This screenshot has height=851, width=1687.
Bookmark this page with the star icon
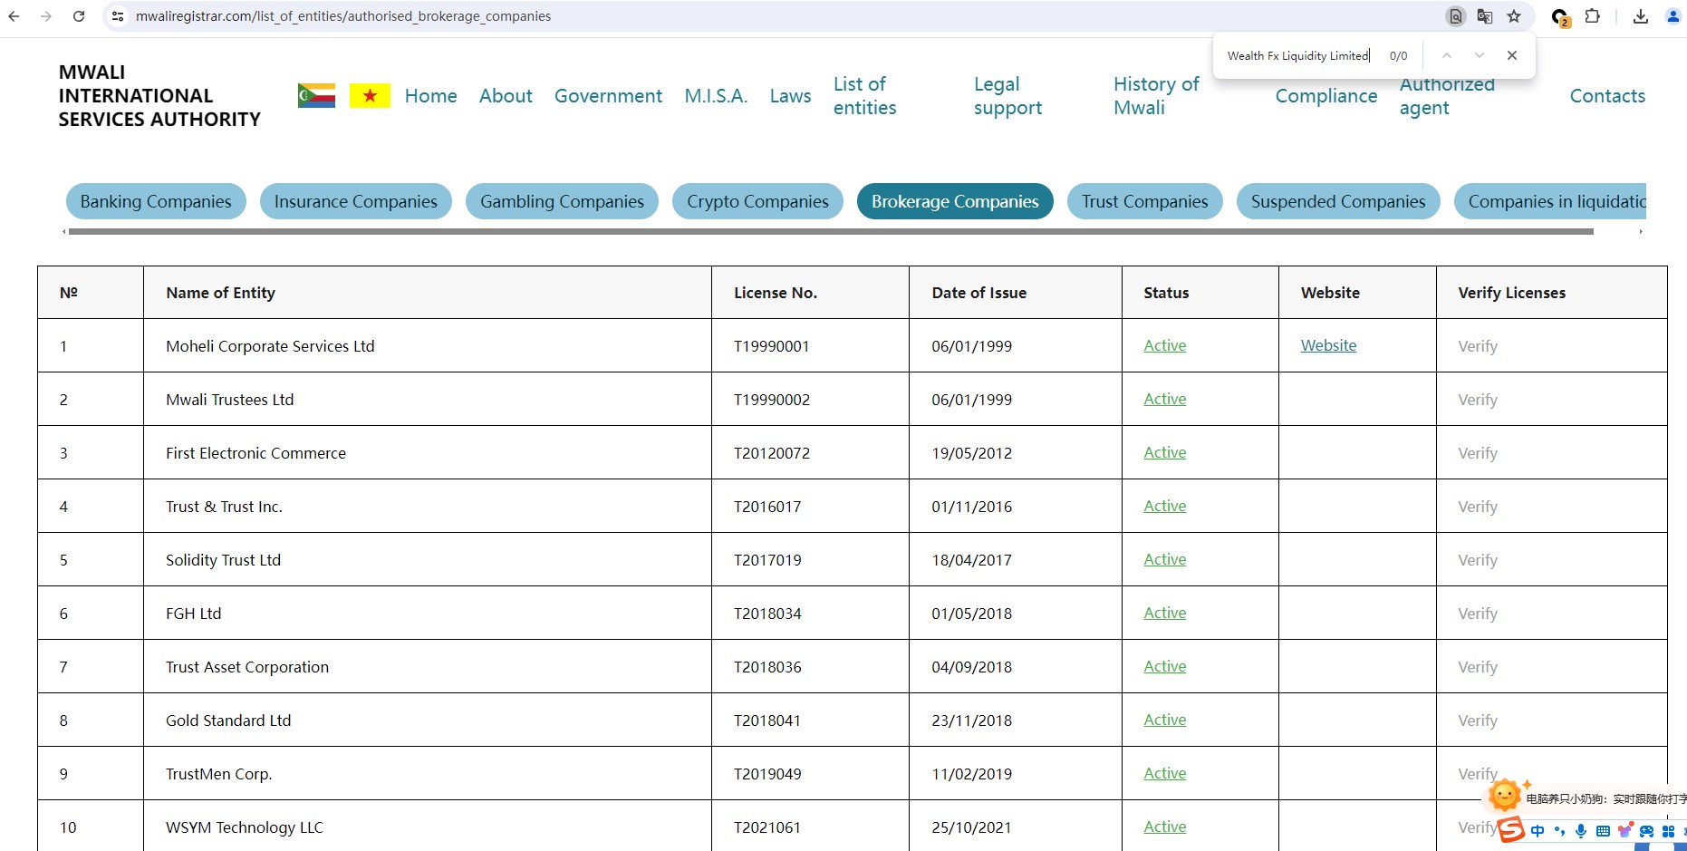click(x=1514, y=16)
